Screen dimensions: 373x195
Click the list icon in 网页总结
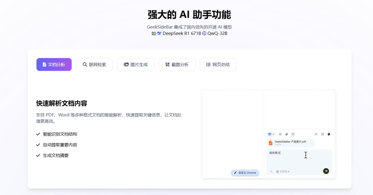pos(208,64)
